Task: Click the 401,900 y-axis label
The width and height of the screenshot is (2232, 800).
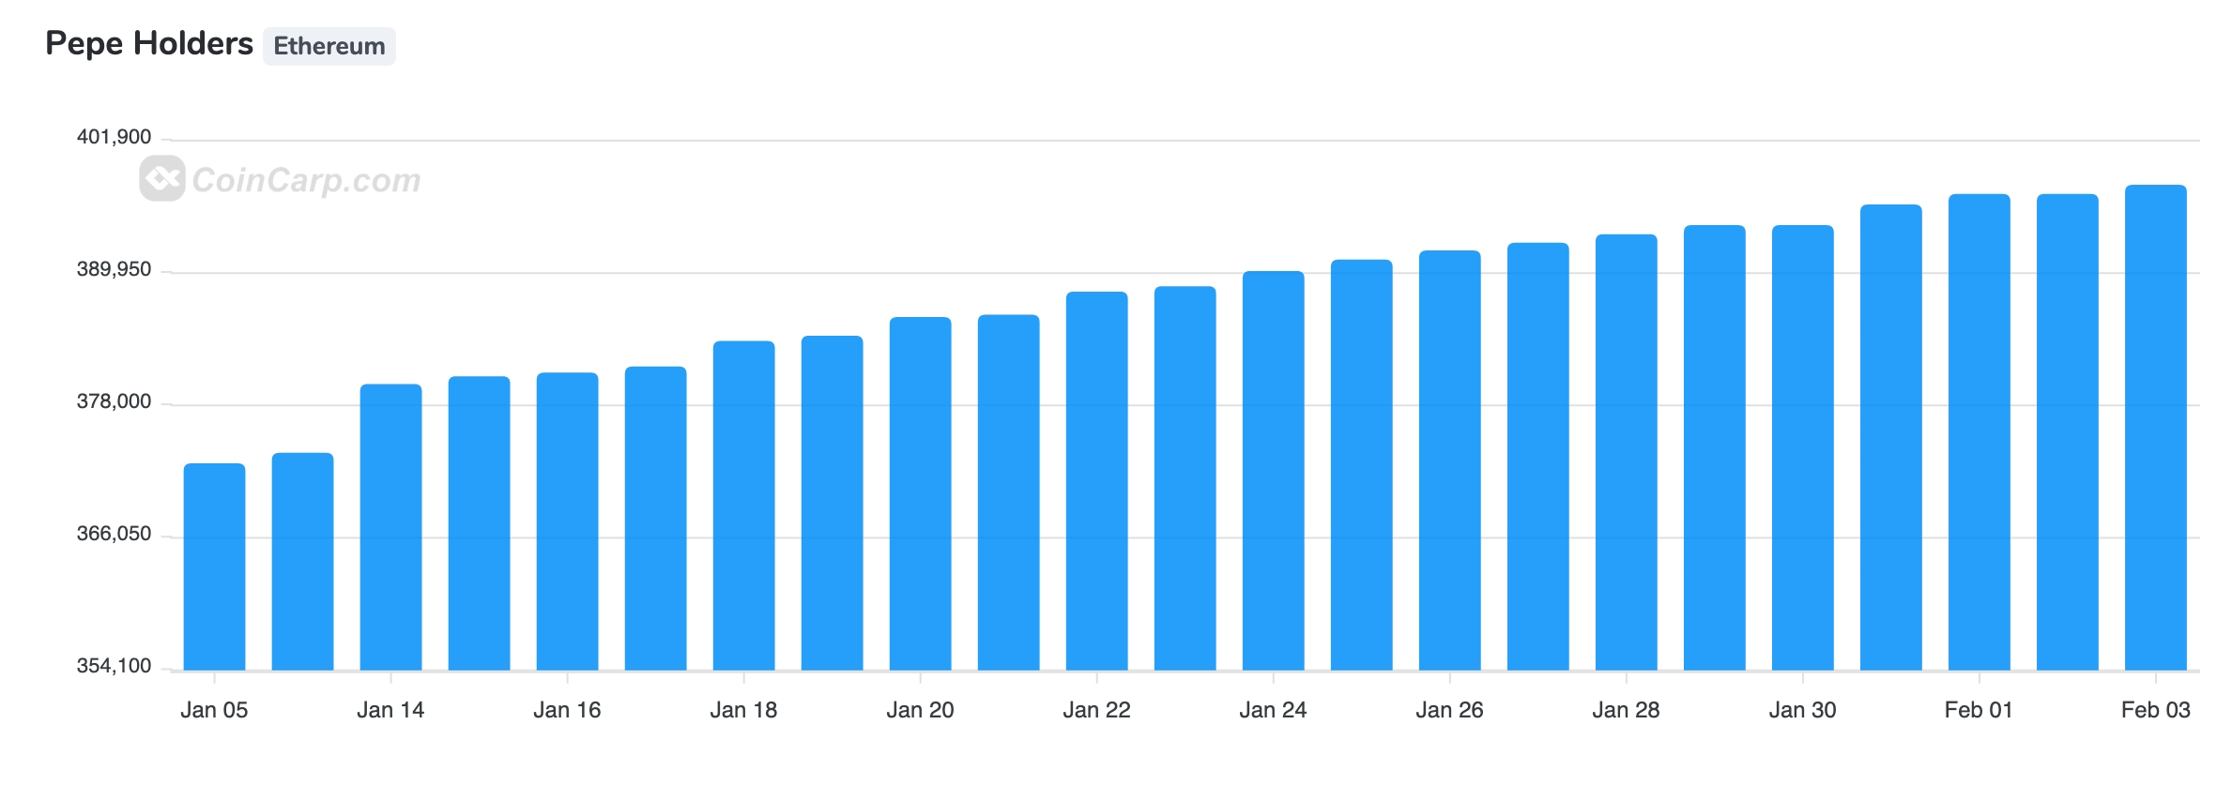Action: (x=114, y=137)
